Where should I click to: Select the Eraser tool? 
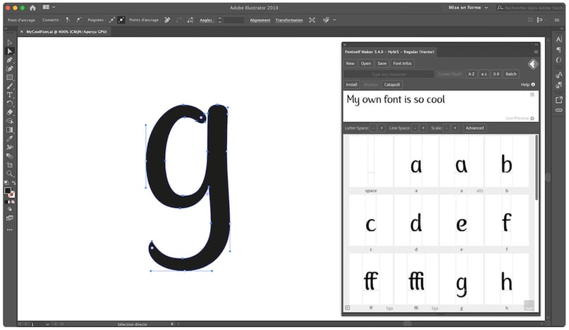point(10,112)
